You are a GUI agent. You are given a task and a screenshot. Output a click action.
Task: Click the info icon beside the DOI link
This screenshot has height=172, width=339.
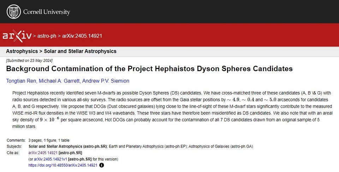coord(102,165)
